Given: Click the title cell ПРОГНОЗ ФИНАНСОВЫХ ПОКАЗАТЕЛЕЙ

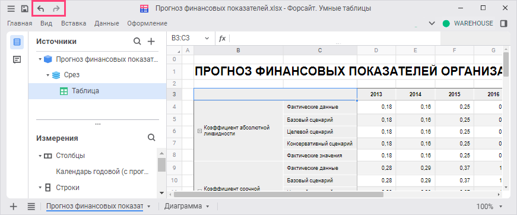Looking at the screenshot, I should 348,71.
